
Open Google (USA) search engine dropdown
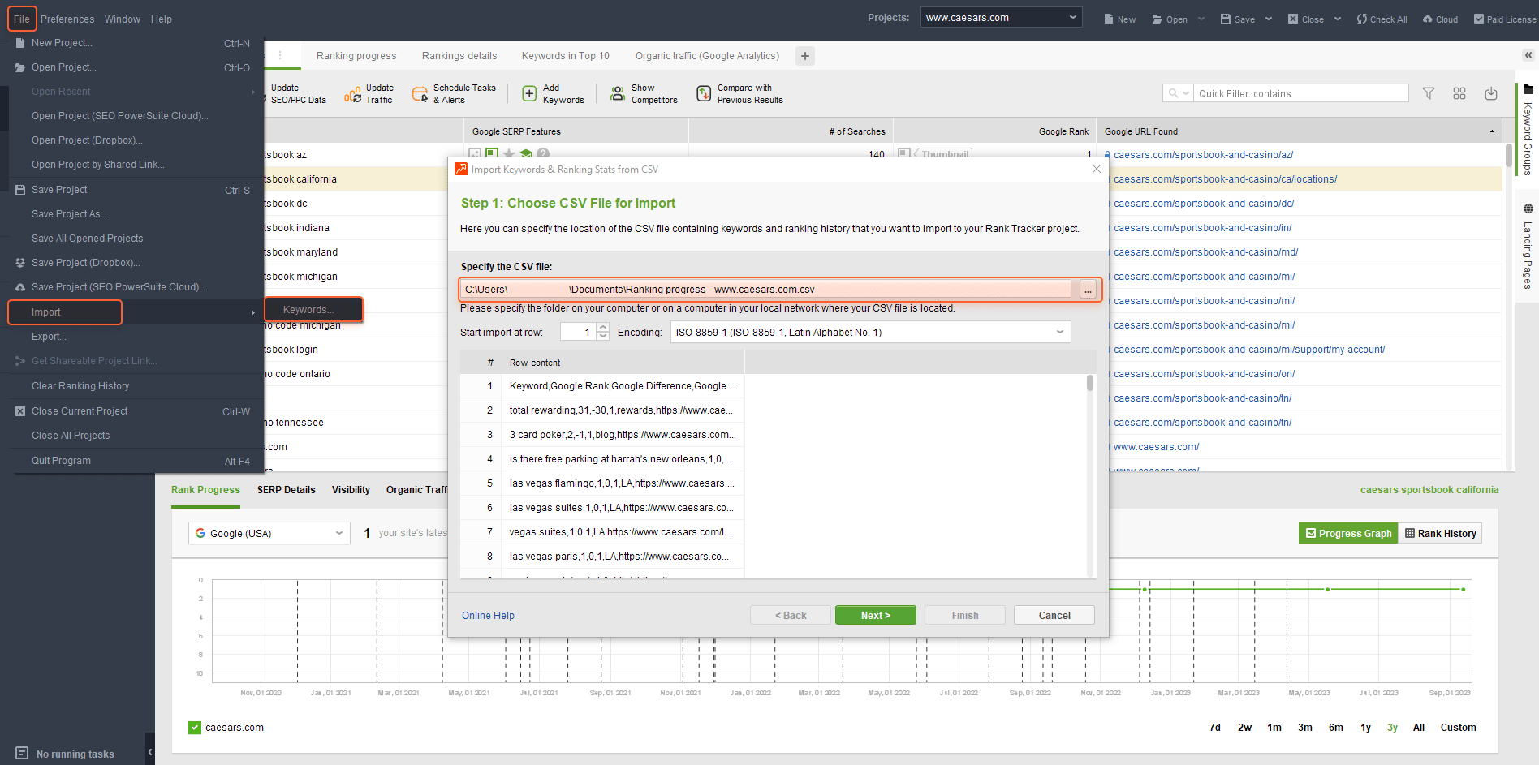[269, 533]
